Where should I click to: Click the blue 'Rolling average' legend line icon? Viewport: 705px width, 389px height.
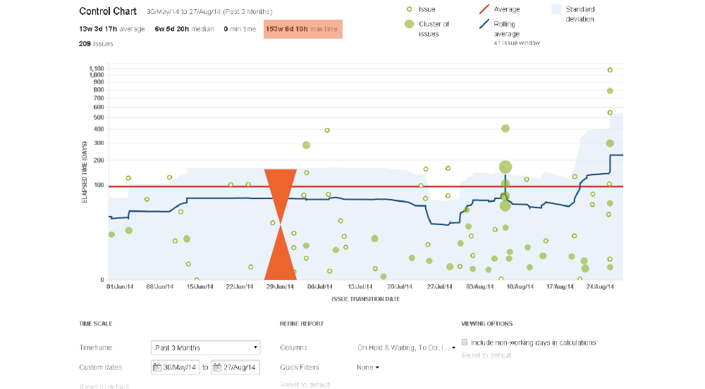point(484,24)
